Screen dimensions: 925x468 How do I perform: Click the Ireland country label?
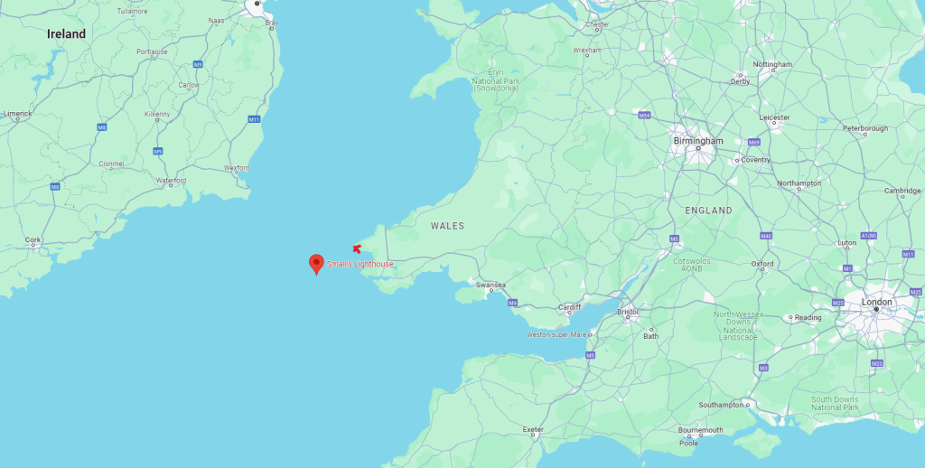tap(67, 34)
